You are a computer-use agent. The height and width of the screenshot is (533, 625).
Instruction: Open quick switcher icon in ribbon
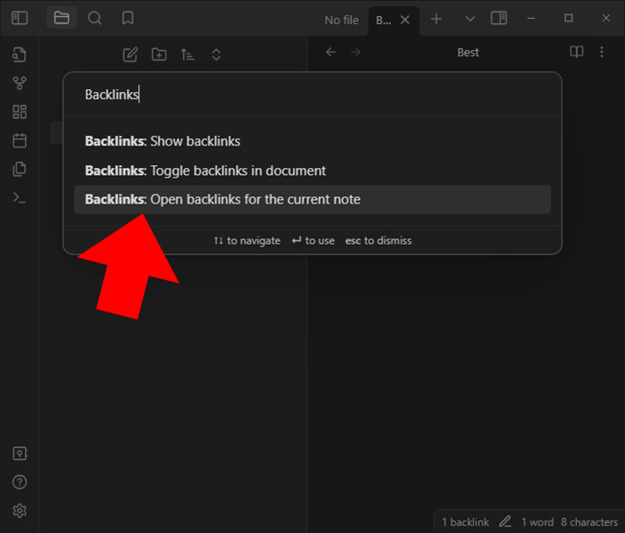(20, 54)
